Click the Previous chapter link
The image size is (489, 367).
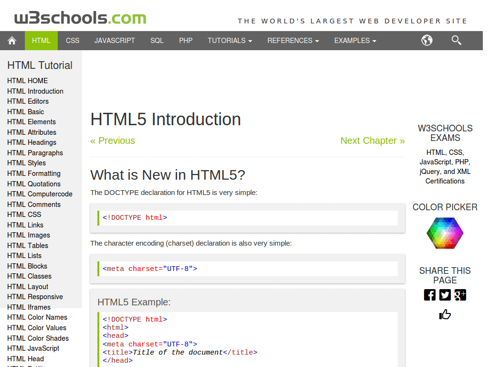[x=113, y=140]
